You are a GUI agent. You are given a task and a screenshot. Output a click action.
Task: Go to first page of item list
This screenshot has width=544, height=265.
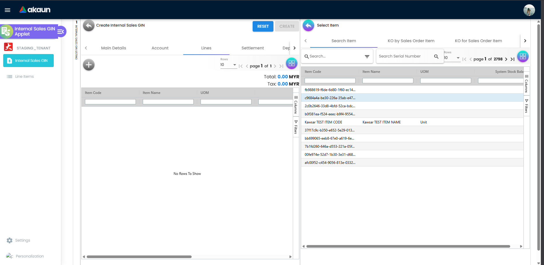click(464, 59)
